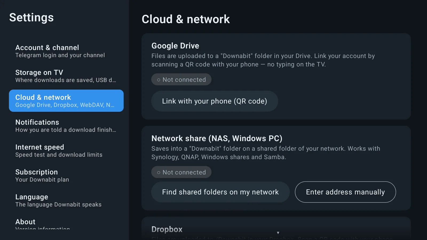Click Network share Not connected status chip
This screenshot has height=240, width=427.
tap(181, 172)
